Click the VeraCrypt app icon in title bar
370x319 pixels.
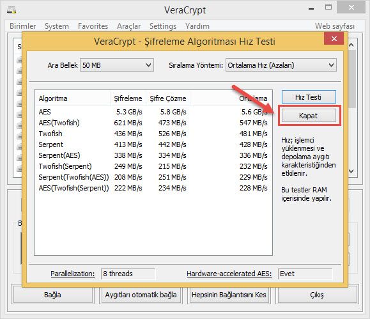11,10
